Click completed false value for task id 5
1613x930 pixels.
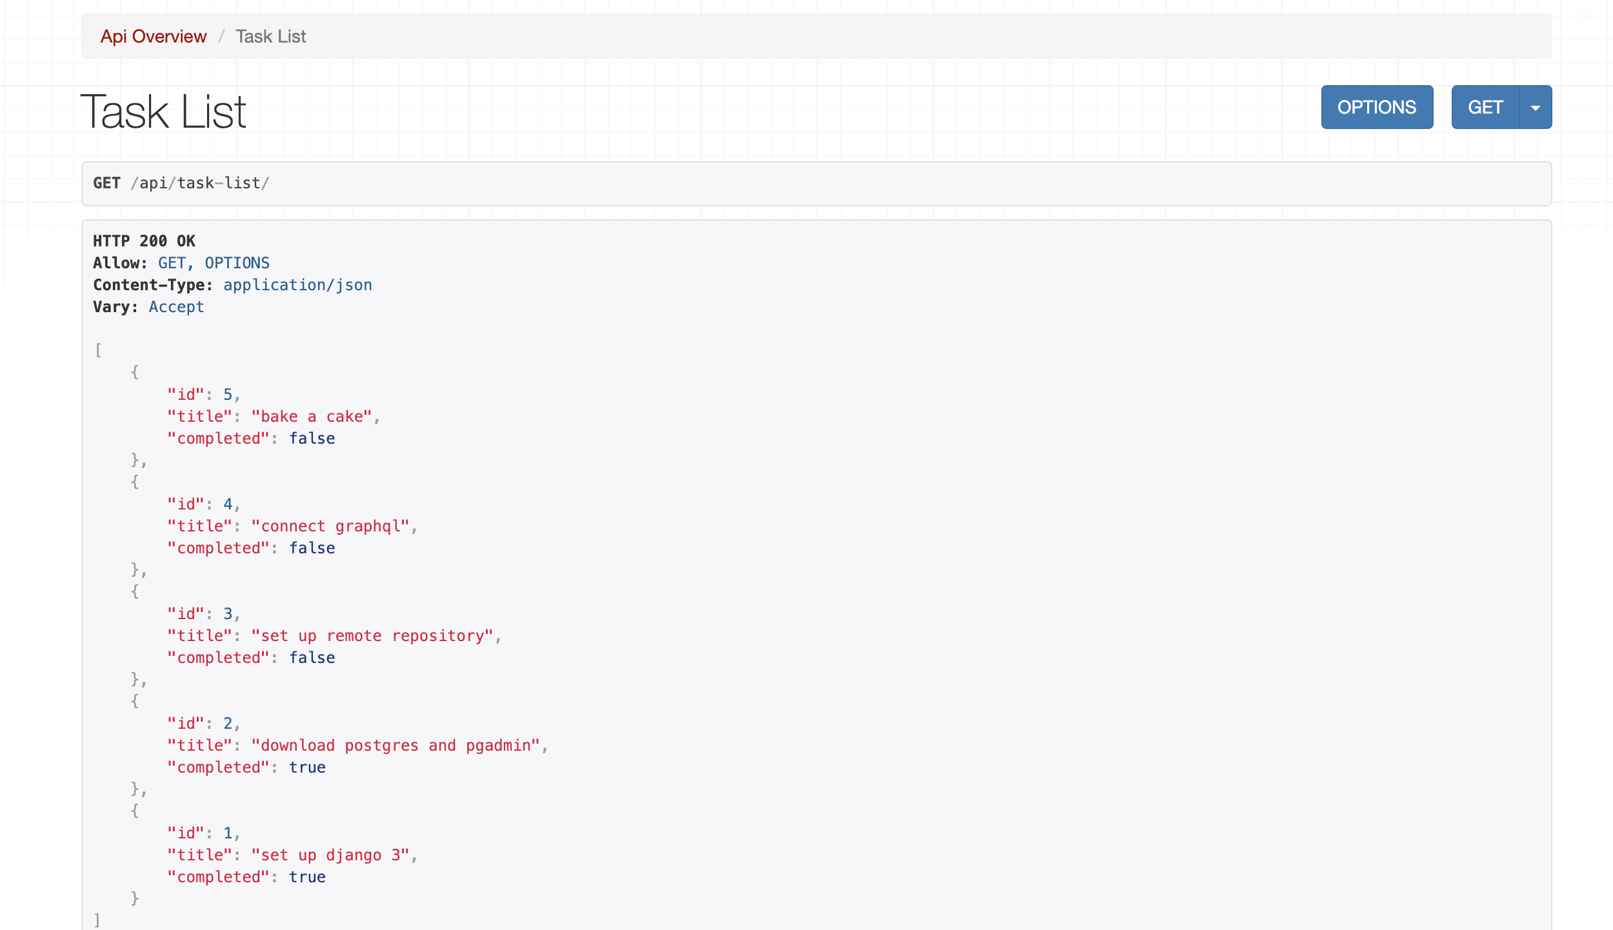click(x=312, y=439)
